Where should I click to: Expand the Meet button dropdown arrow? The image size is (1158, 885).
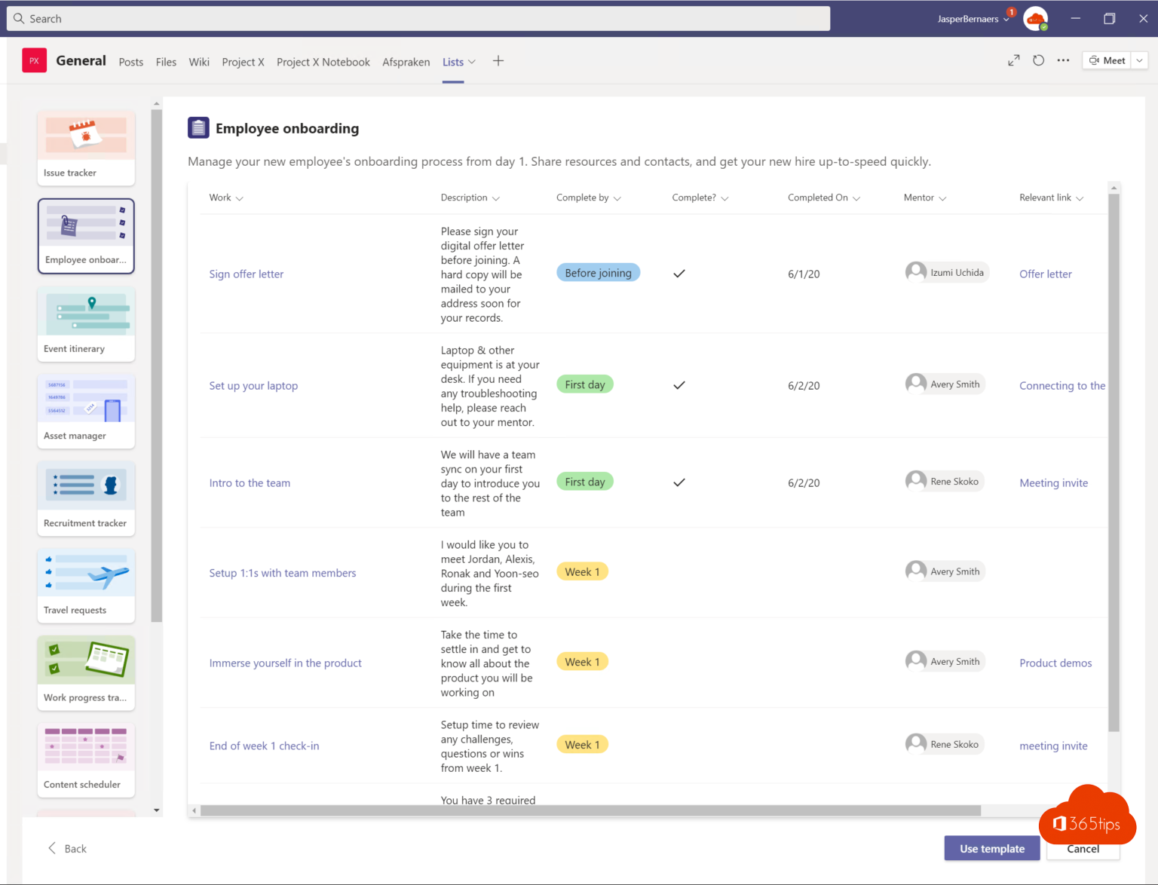point(1139,61)
